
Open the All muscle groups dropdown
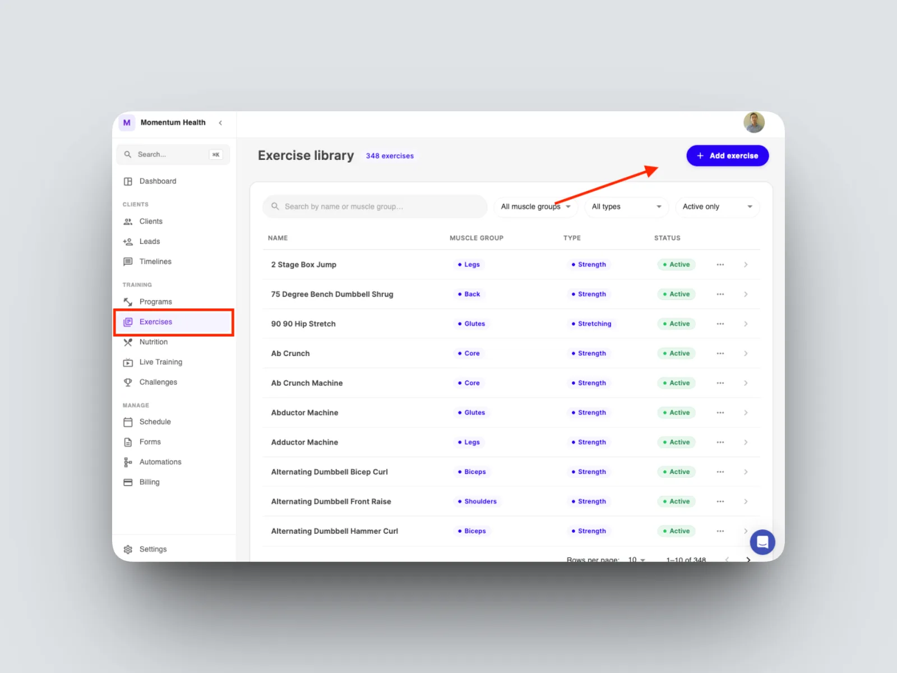[x=536, y=207]
